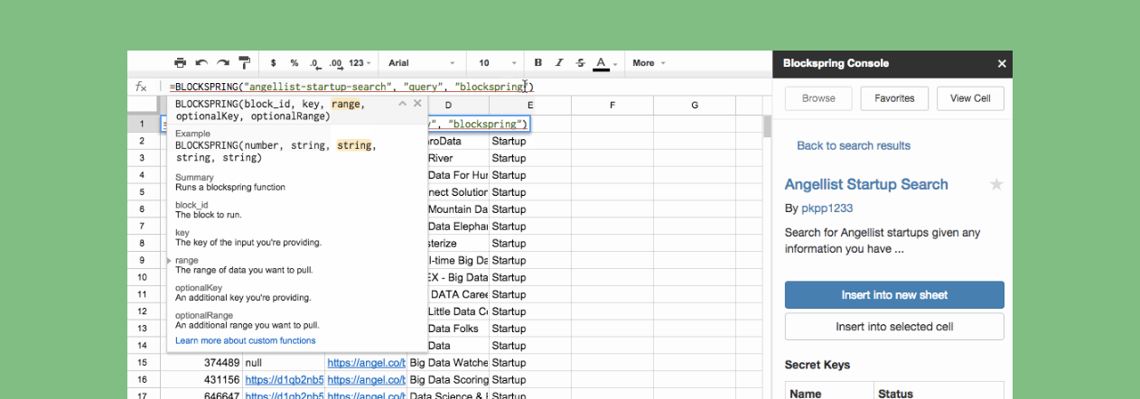
Task: Click the Big Data Scoring cell
Action: pos(448,380)
